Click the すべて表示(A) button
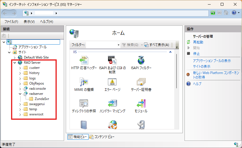242x148 pixels. click(x=157, y=45)
